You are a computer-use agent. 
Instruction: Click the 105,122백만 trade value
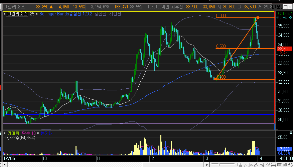pos(158,7)
